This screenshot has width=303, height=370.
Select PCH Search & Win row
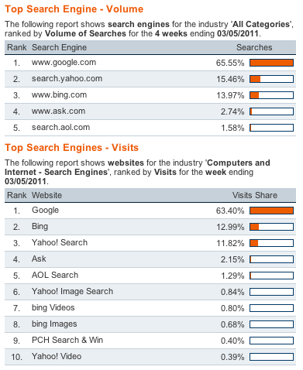click(67, 341)
